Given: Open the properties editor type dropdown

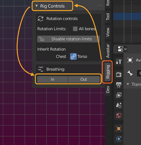Looking at the screenshot, I should [122, 49].
